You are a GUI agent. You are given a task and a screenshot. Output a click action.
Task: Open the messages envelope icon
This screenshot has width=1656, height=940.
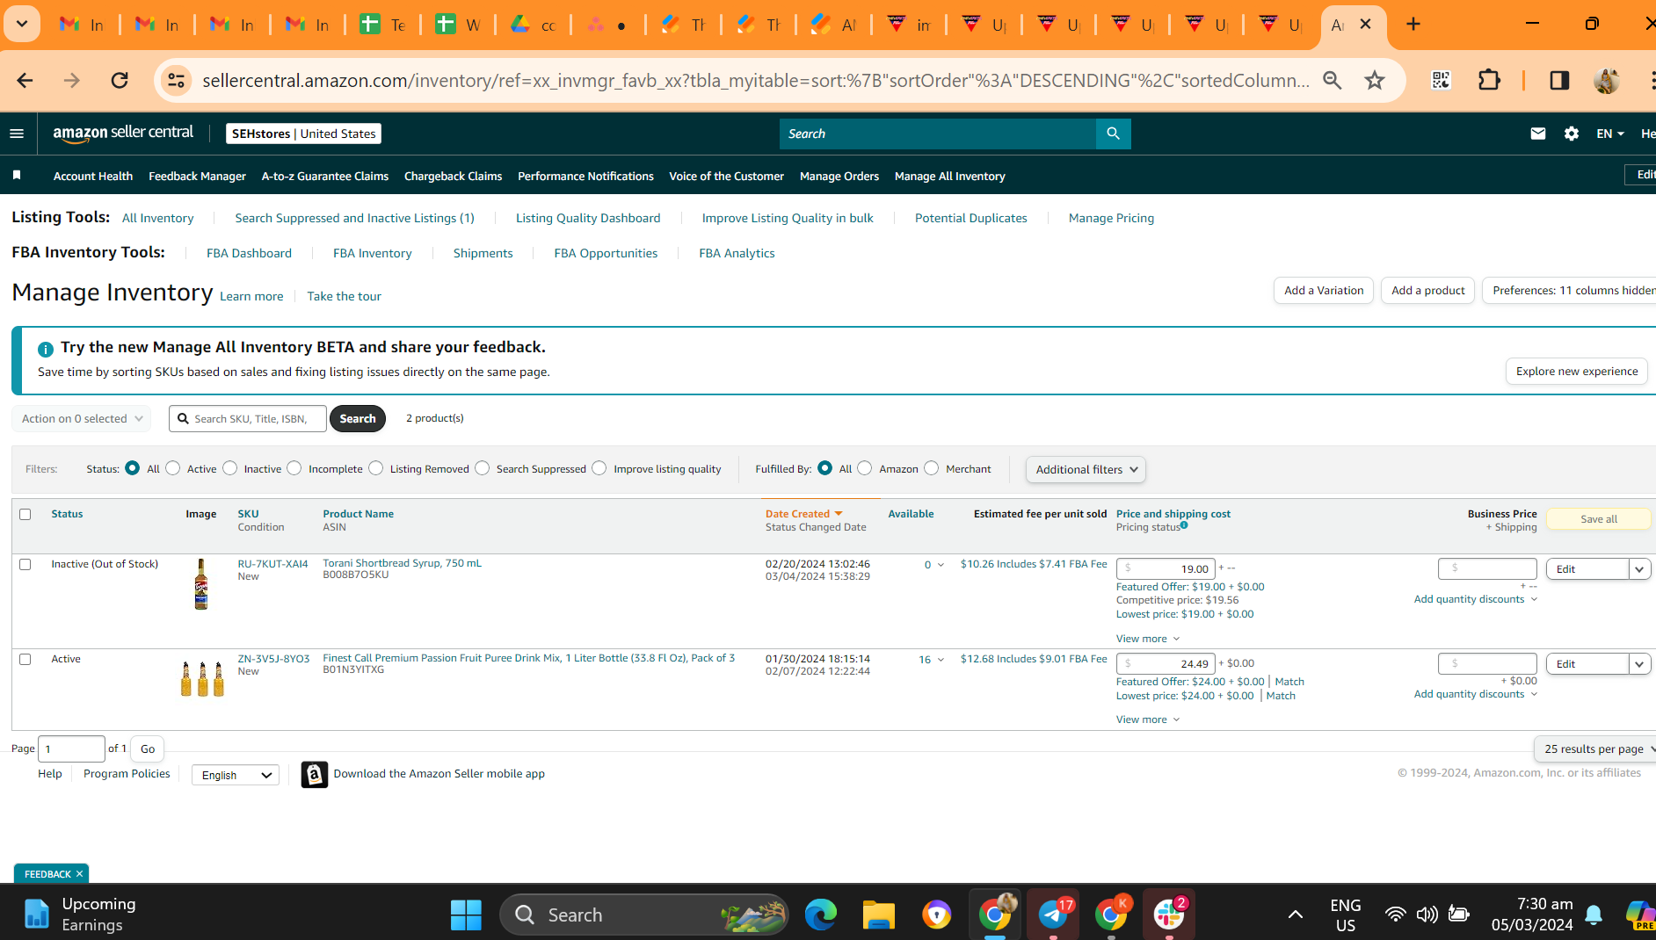(x=1537, y=134)
